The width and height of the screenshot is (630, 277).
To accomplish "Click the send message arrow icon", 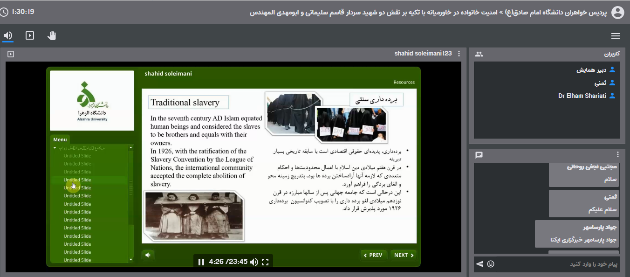I will pyautogui.click(x=479, y=264).
